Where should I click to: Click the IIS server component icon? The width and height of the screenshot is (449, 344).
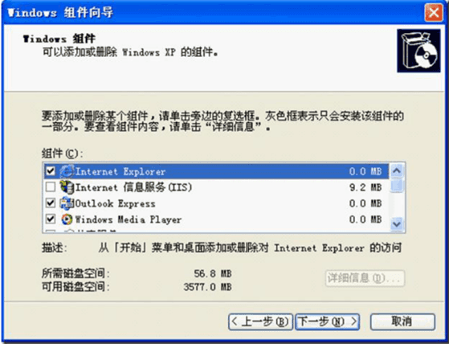point(67,187)
